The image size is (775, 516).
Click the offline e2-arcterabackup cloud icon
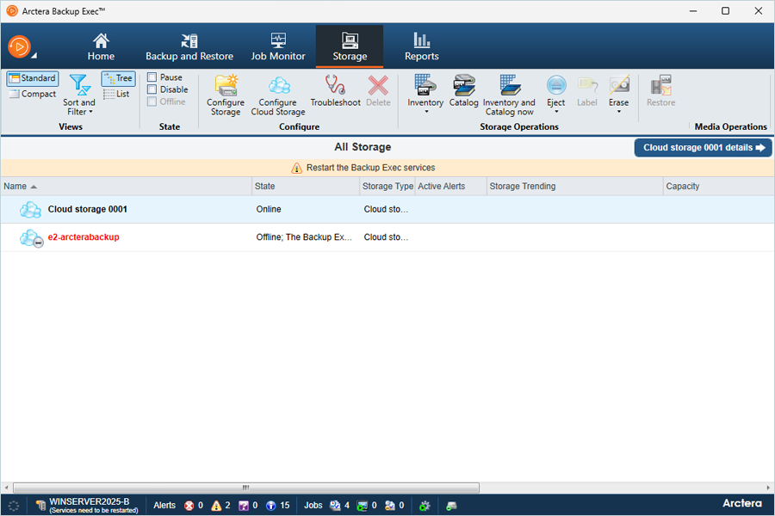click(31, 238)
